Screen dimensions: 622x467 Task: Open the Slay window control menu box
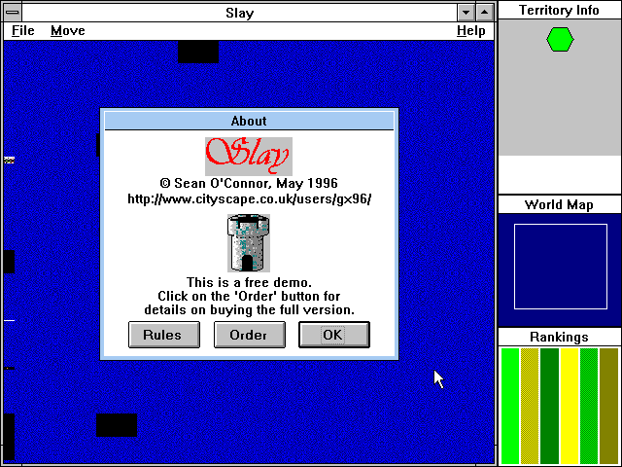click(13, 12)
